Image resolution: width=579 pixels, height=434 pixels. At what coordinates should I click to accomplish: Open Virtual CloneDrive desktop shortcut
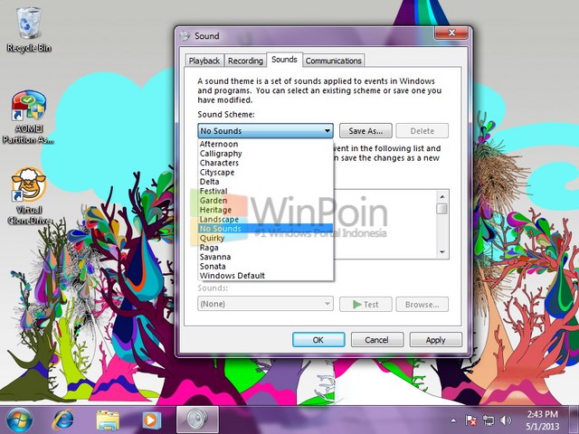click(29, 195)
